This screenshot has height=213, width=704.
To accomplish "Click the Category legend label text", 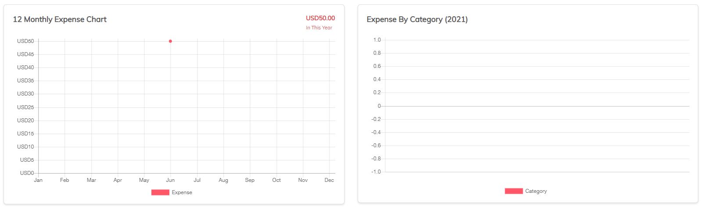I will [x=536, y=191].
